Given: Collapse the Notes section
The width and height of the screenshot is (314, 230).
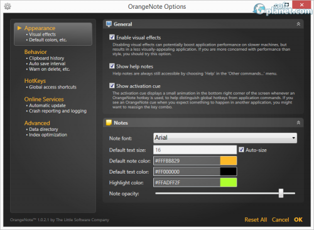Looking at the screenshot, I should coord(298,123).
